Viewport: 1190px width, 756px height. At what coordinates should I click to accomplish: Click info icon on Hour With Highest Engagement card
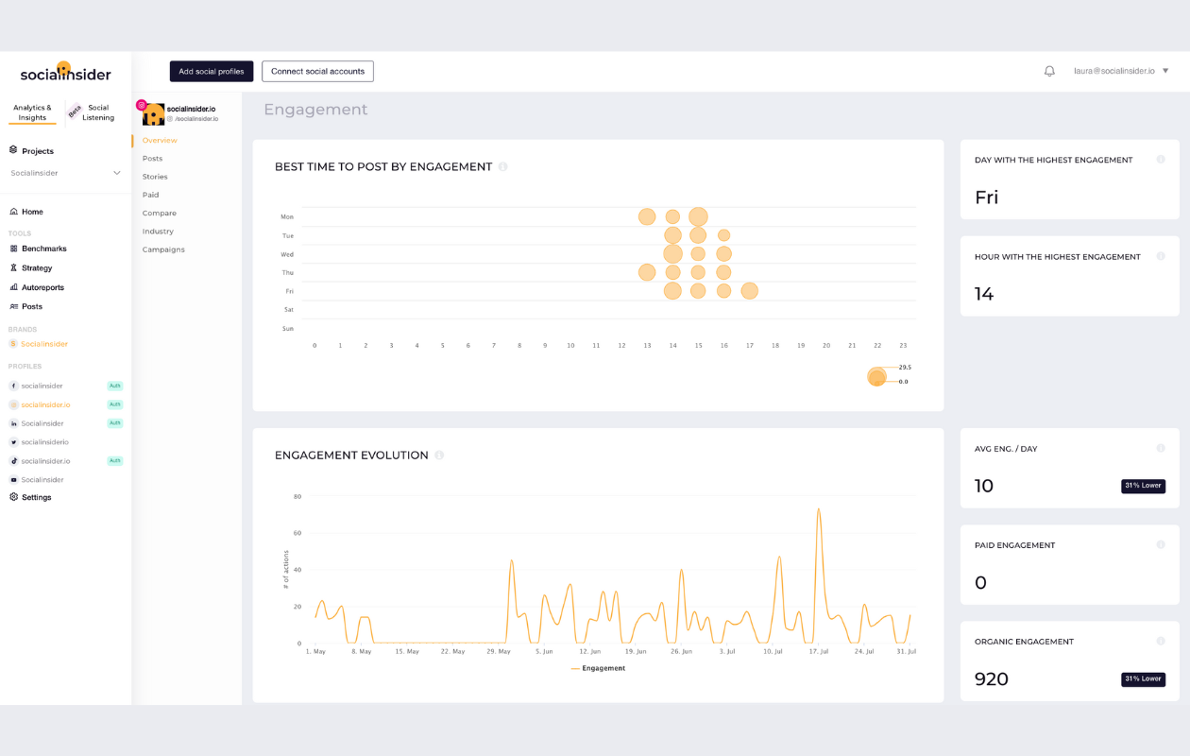pyautogui.click(x=1161, y=256)
